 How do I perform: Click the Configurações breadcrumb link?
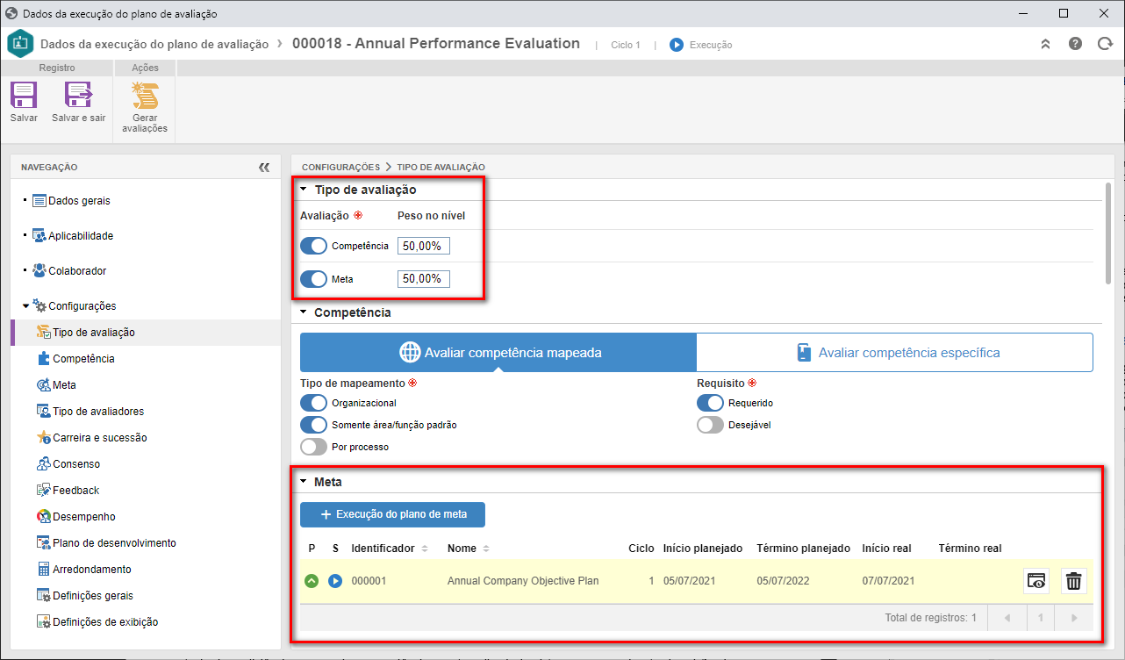pyautogui.click(x=340, y=167)
